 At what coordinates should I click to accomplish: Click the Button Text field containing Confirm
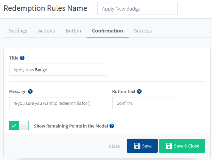click(x=143, y=103)
